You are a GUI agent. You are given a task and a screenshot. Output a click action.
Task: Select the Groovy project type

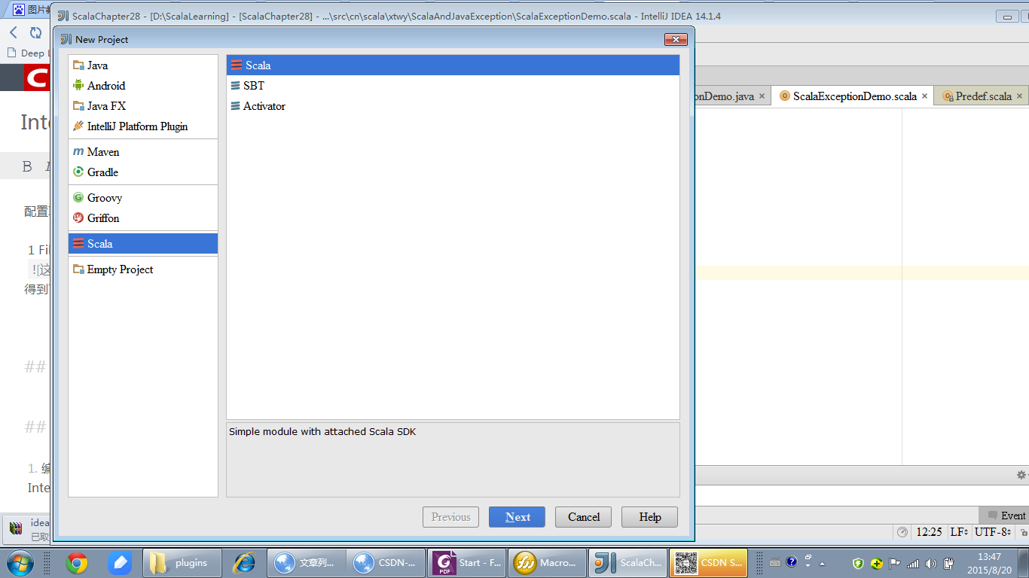point(143,198)
